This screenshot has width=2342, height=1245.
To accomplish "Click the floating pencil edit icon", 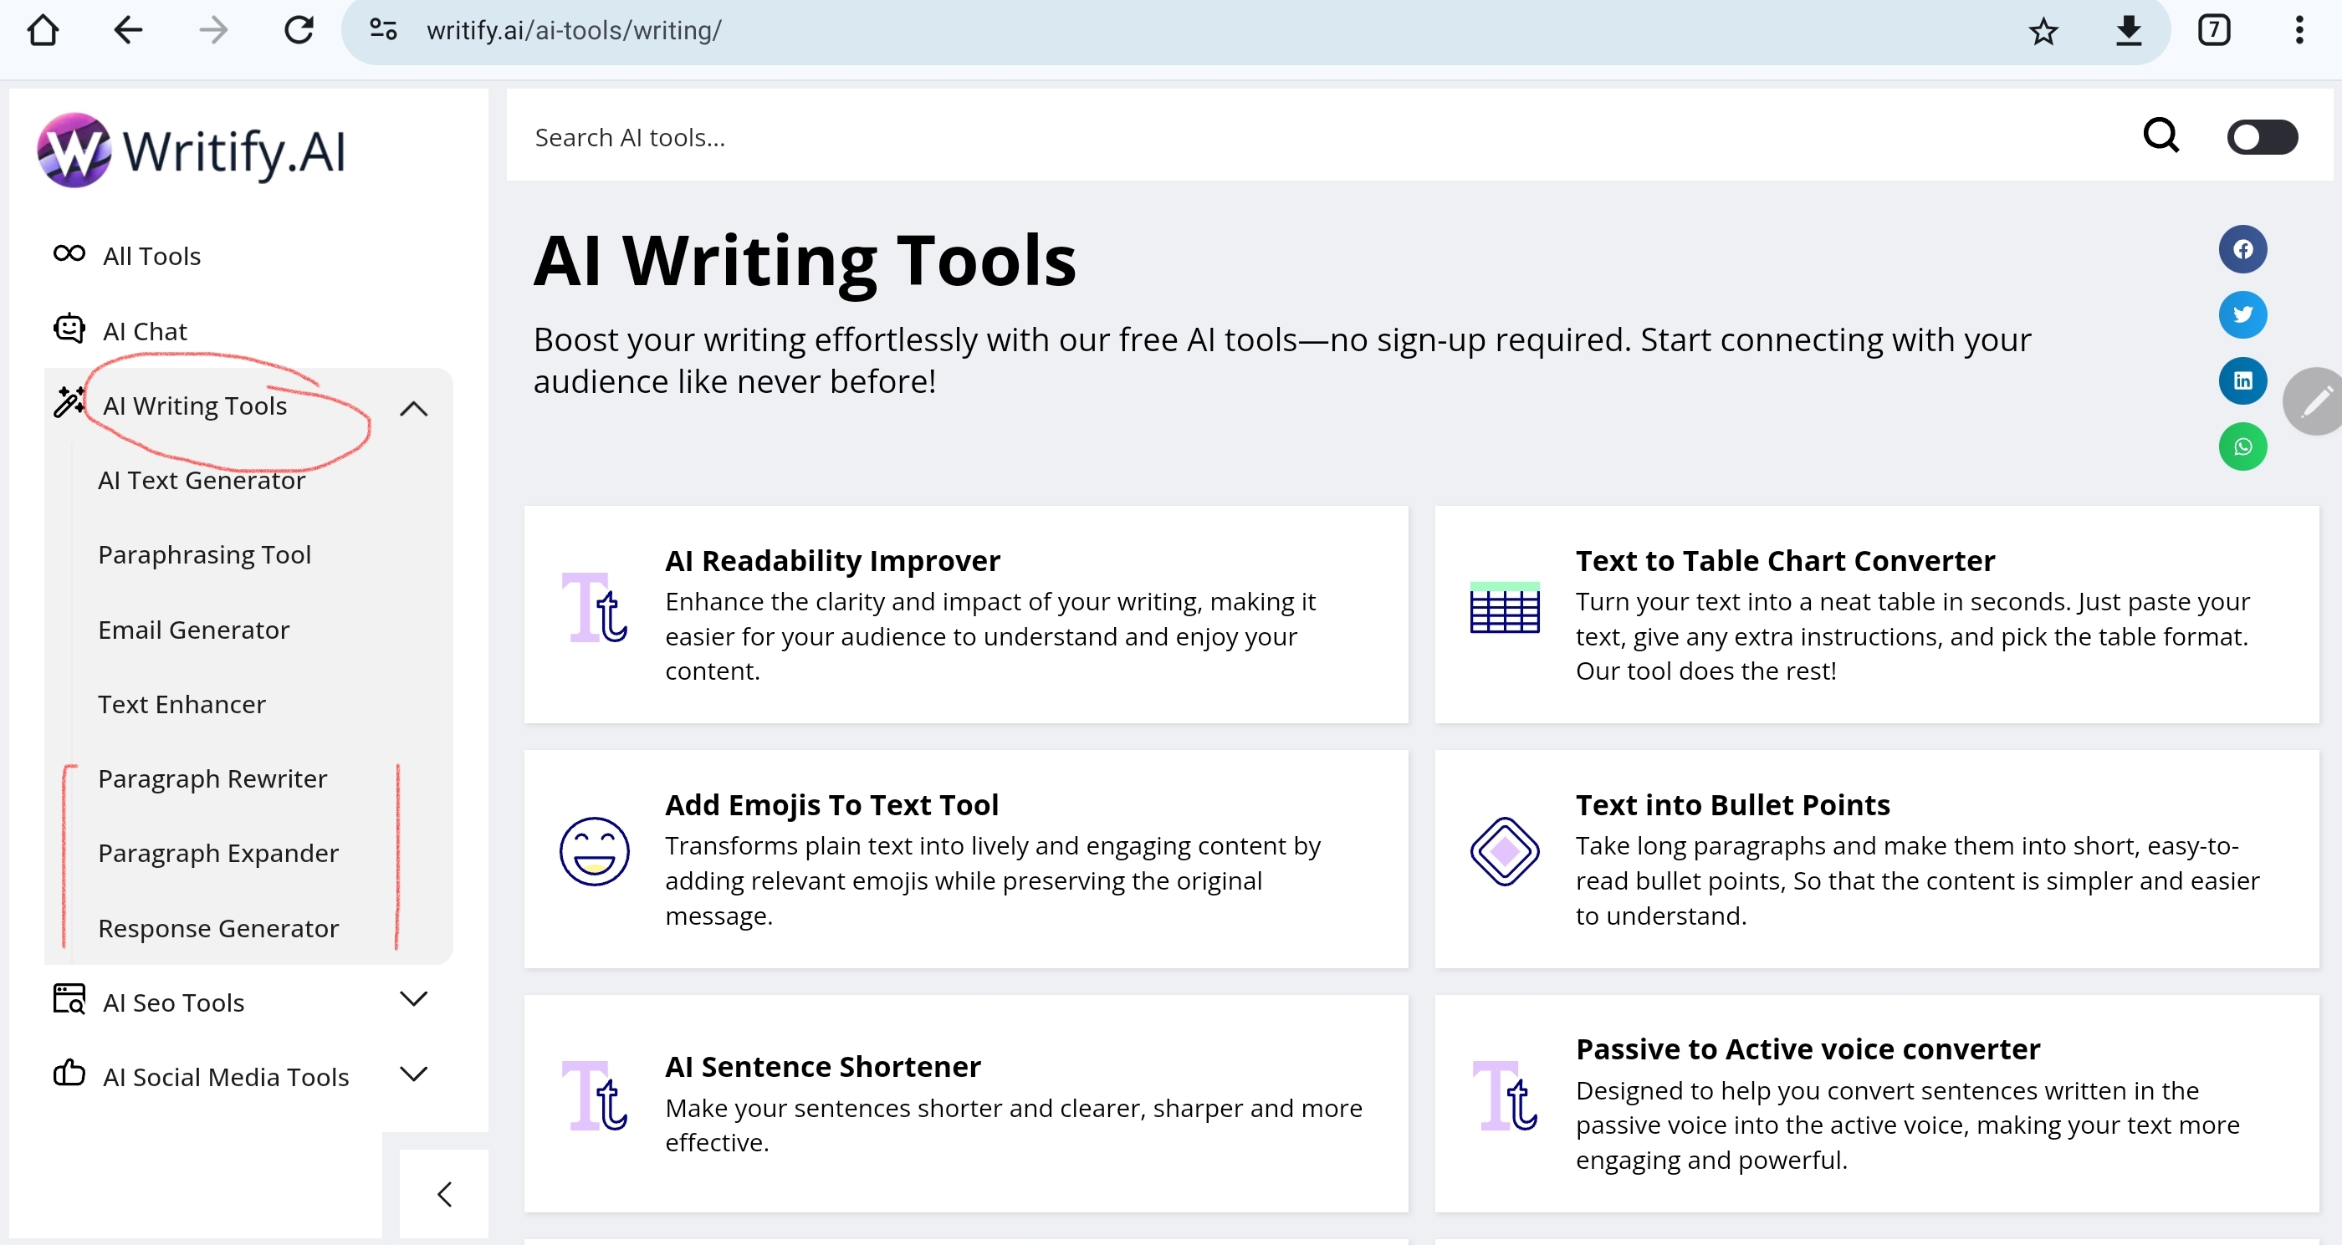I will (2314, 401).
